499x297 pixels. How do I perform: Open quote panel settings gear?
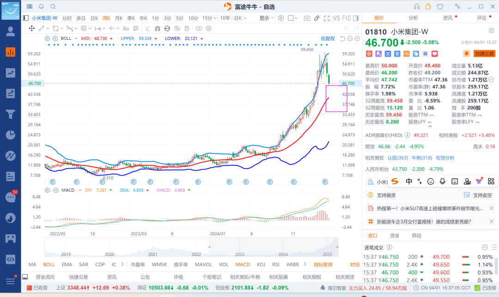(x=491, y=30)
